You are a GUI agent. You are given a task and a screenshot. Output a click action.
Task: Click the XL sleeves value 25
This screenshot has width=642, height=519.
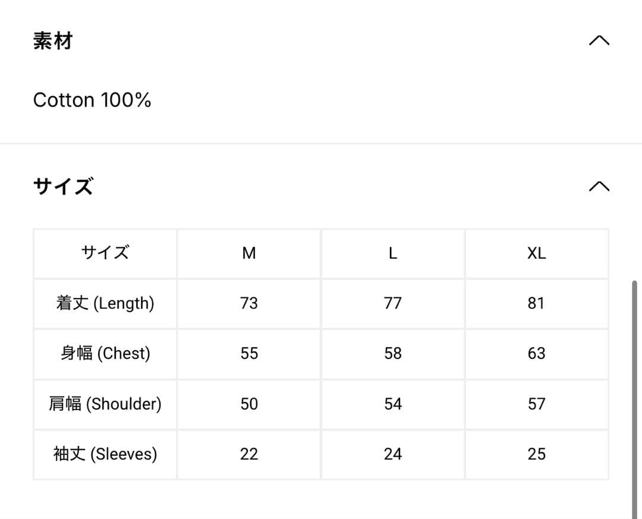536,454
